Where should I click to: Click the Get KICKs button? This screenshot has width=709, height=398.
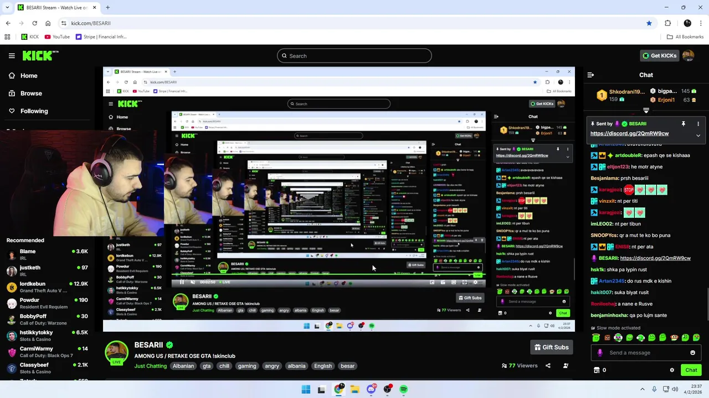[x=659, y=56]
